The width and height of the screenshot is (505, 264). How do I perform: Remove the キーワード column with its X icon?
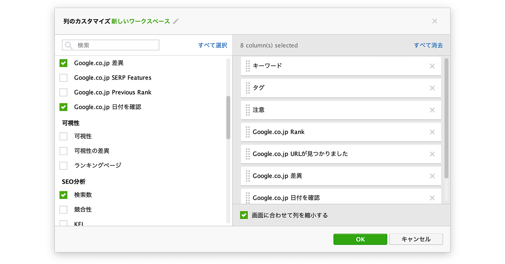point(432,66)
